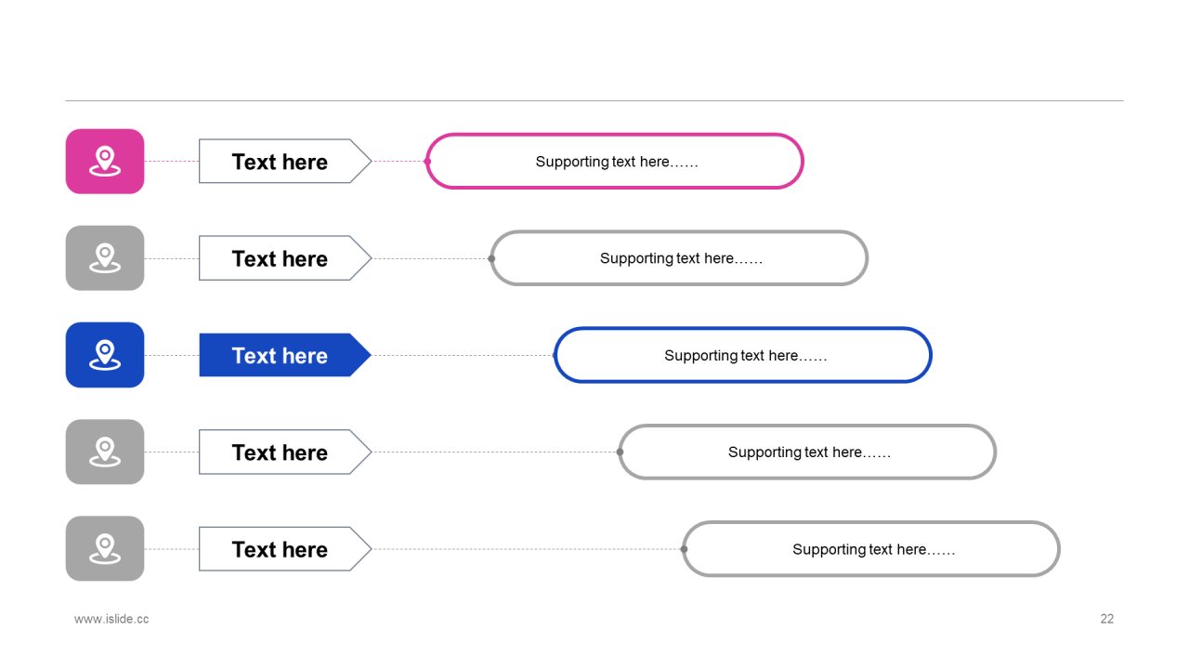Select the blue-outlined supporting text box
Screen dimensions: 1189x669
(744, 355)
